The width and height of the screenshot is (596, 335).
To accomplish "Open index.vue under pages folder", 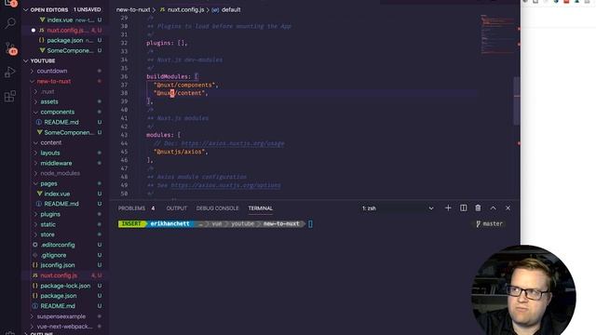I will pyautogui.click(x=57, y=194).
